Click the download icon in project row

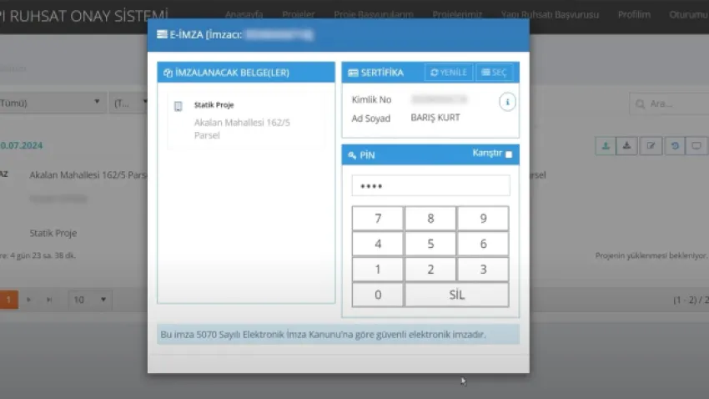627,145
